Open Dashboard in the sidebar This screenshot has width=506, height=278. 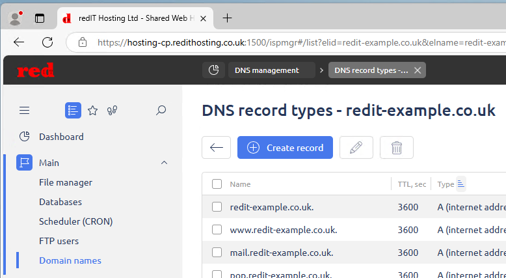coord(61,137)
